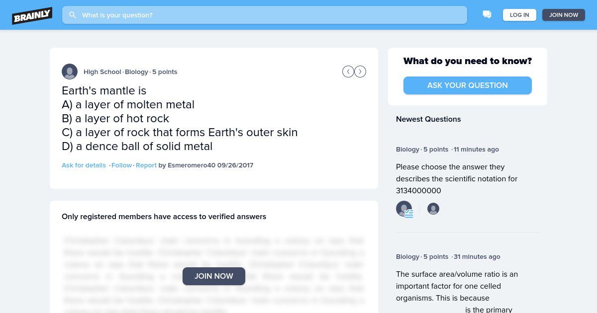Click JOIN NOW in the header
This screenshot has width=597, height=313.
point(564,15)
